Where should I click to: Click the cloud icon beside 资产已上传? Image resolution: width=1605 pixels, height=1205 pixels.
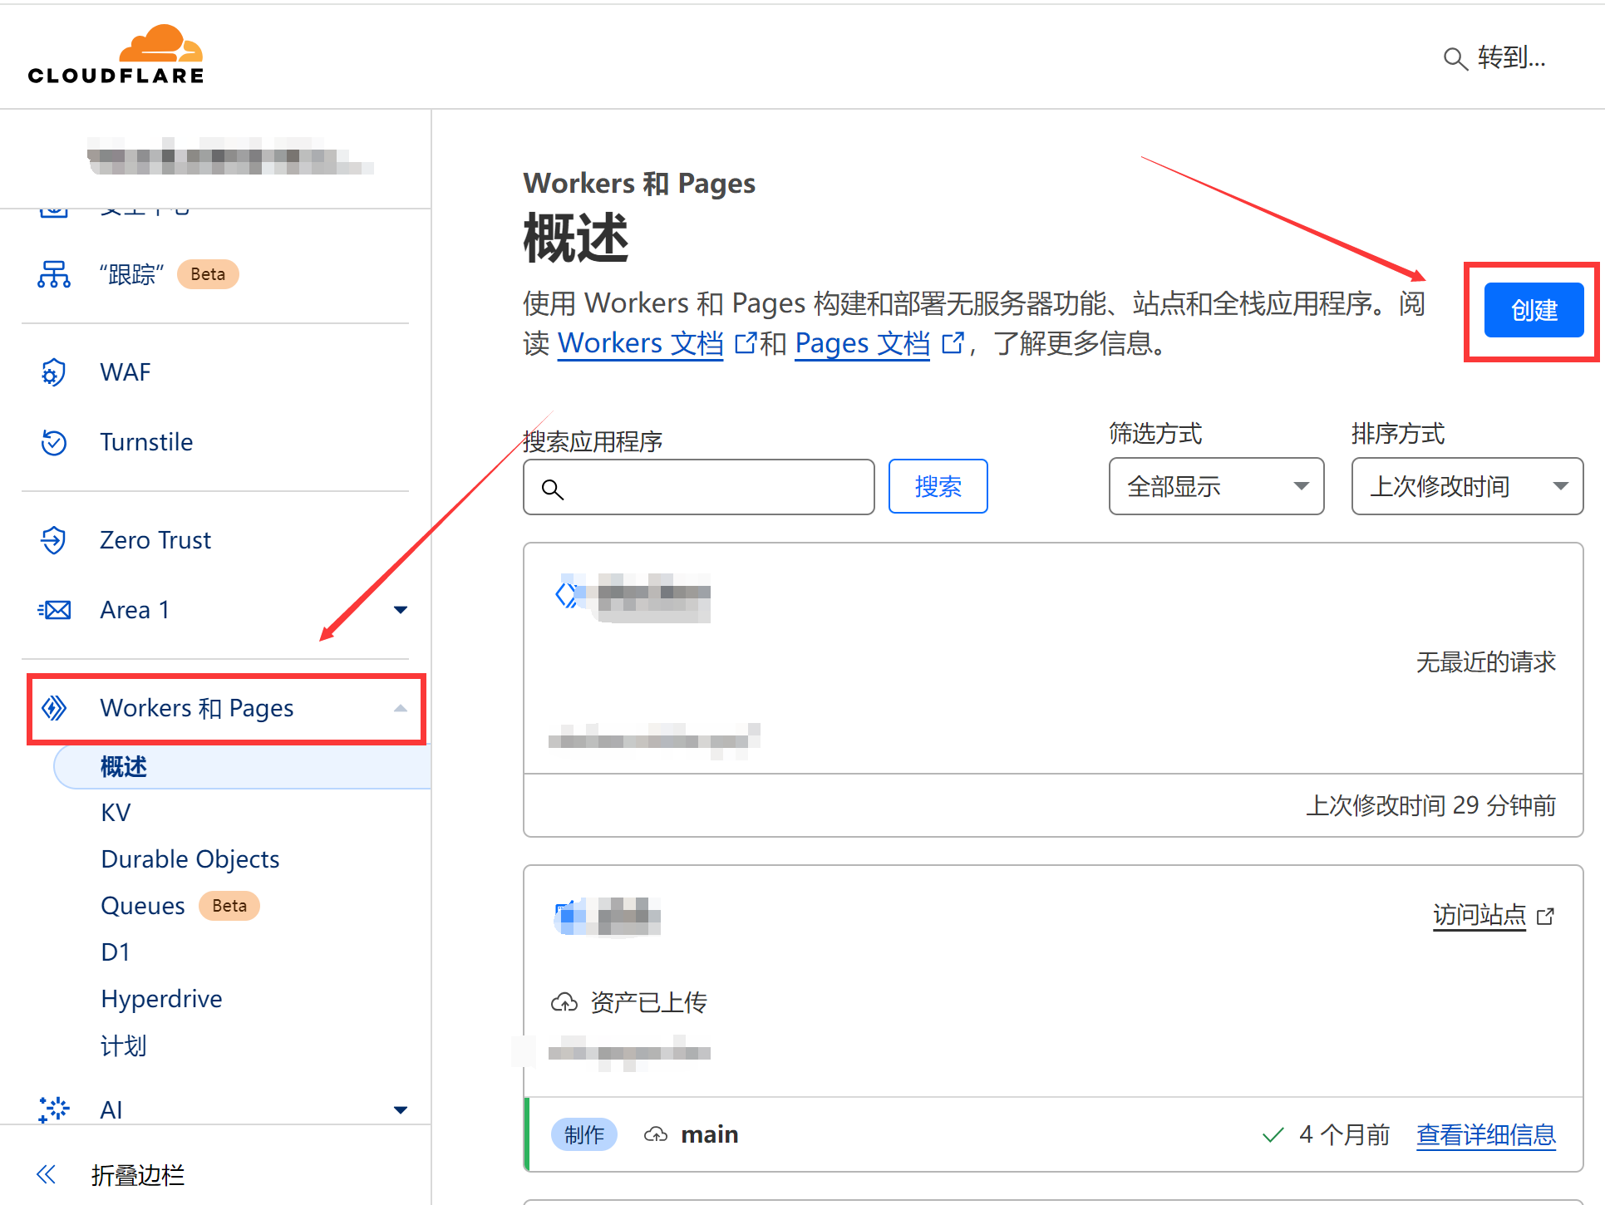565,1001
